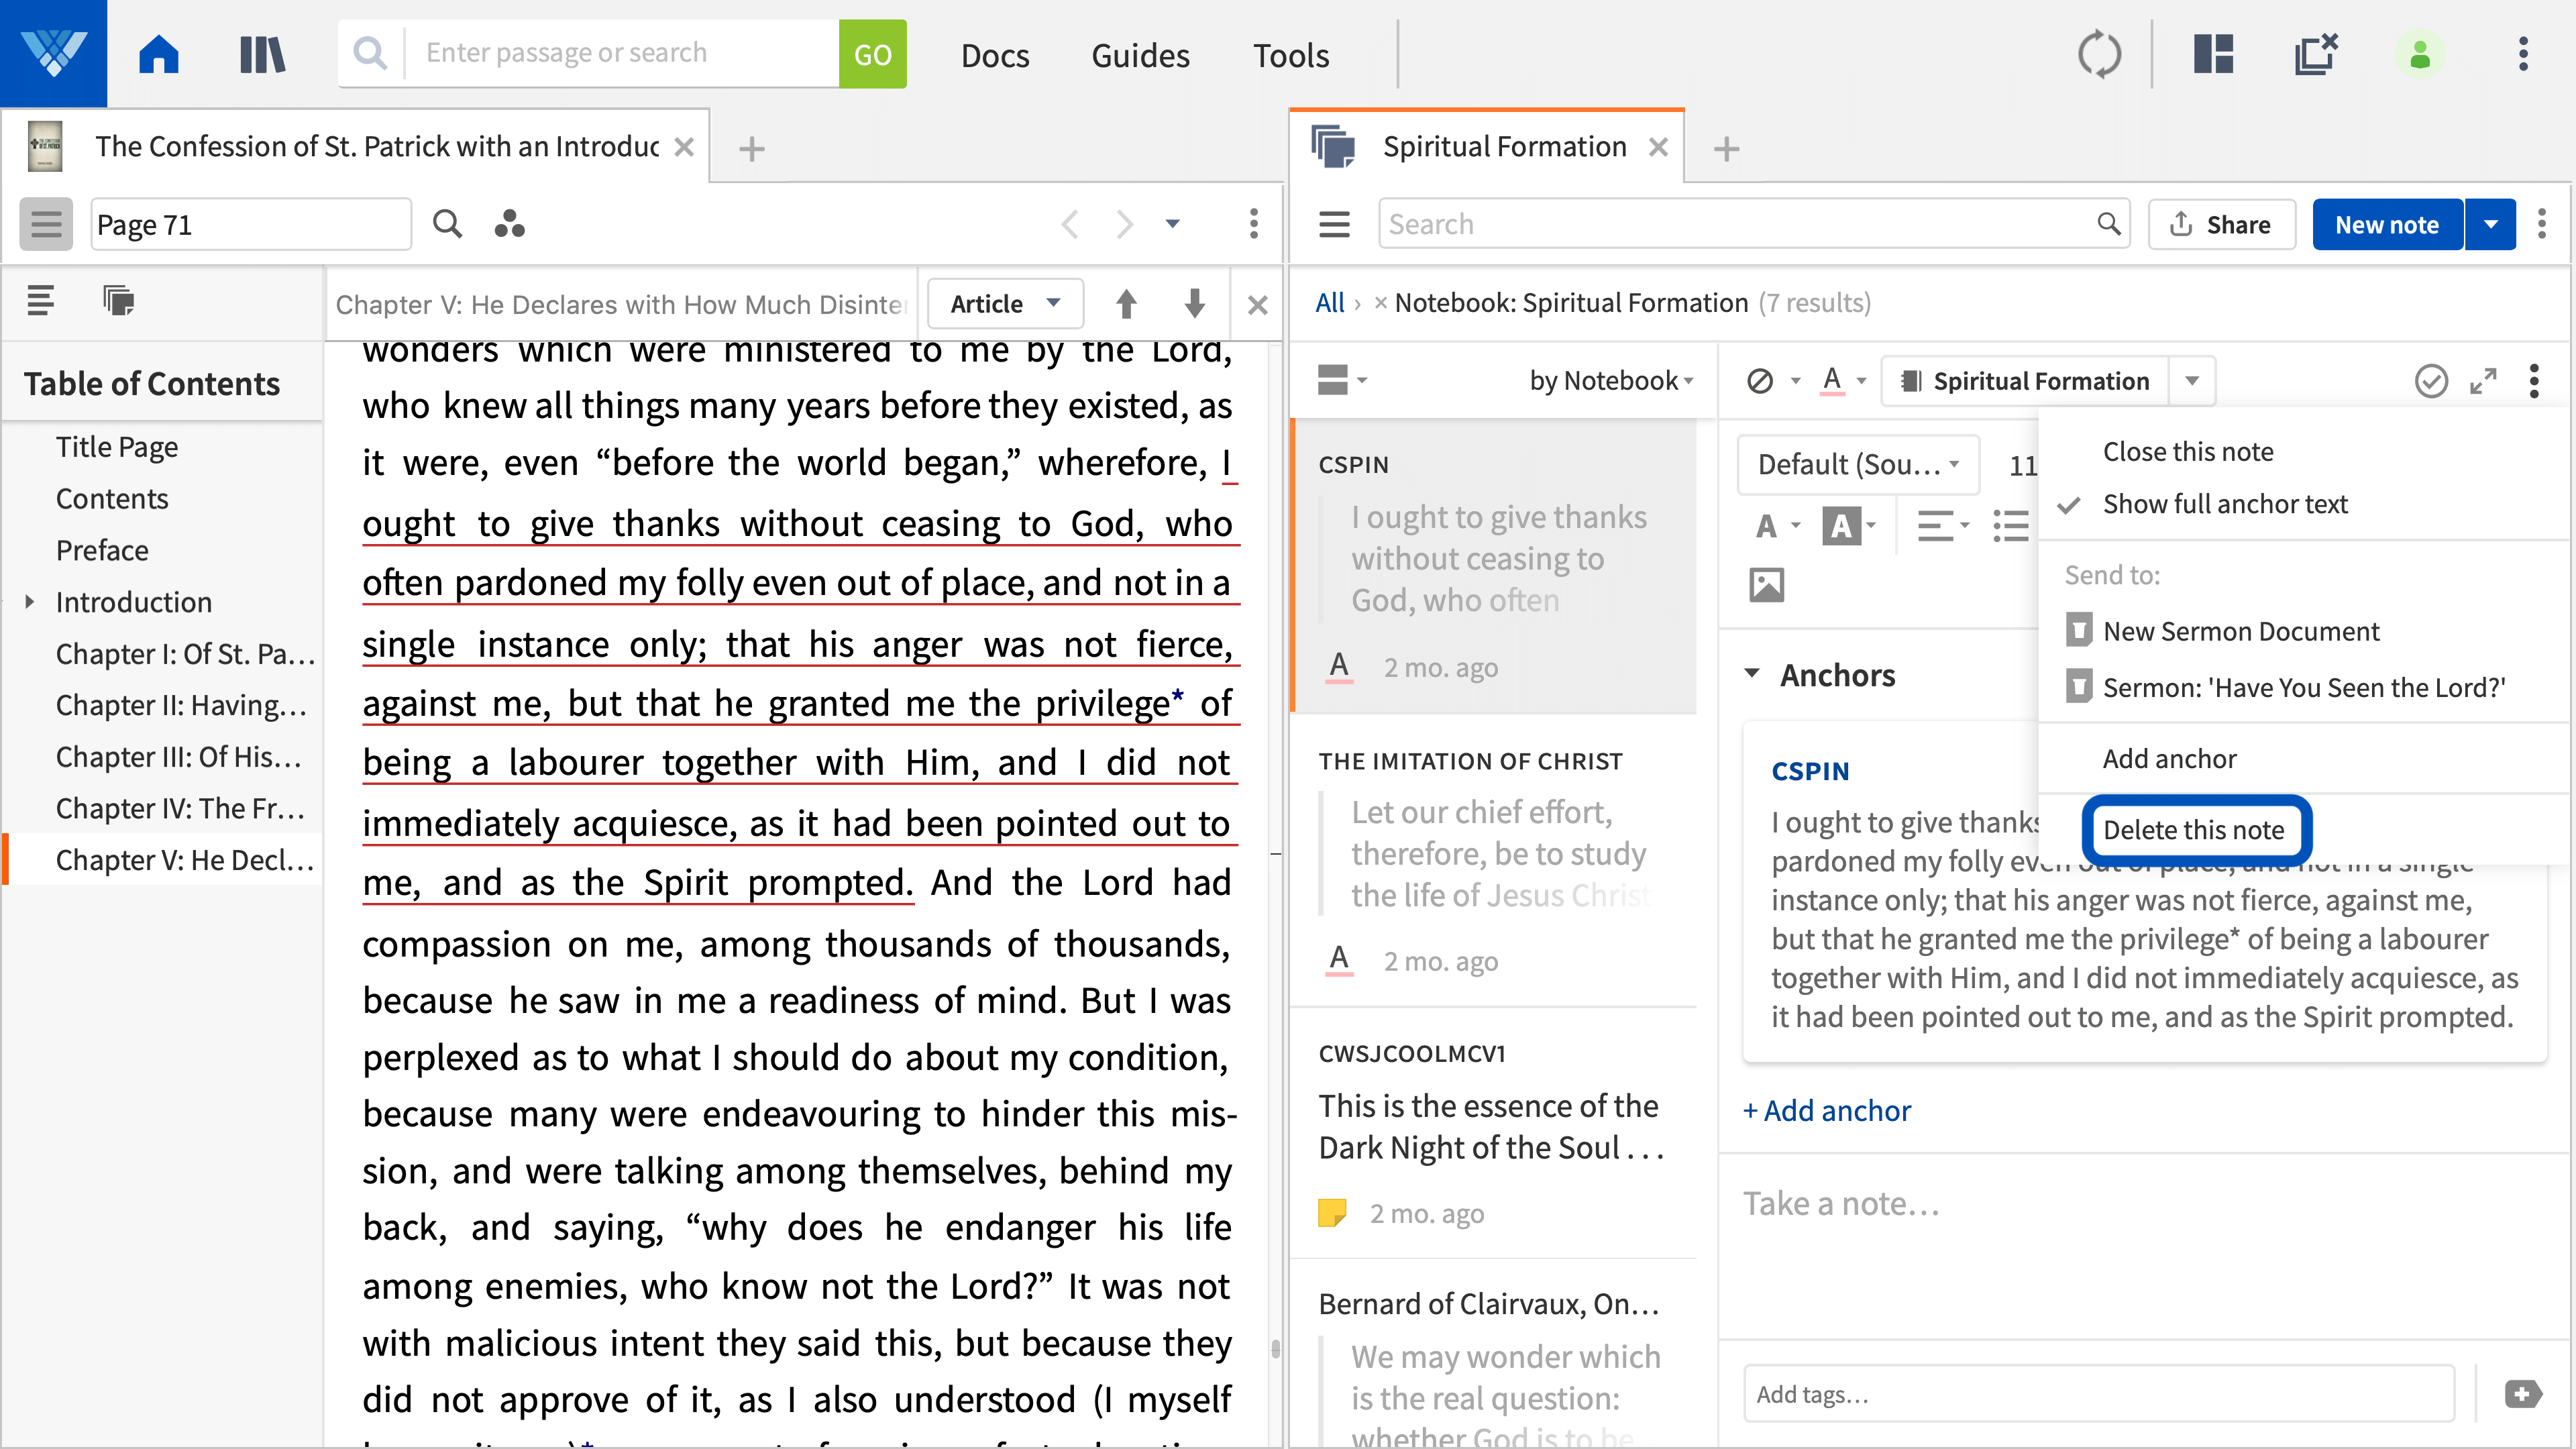Click the note done checkmark icon
The height and width of the screenshot is (1449, 2576).
tap(2431, 380)
